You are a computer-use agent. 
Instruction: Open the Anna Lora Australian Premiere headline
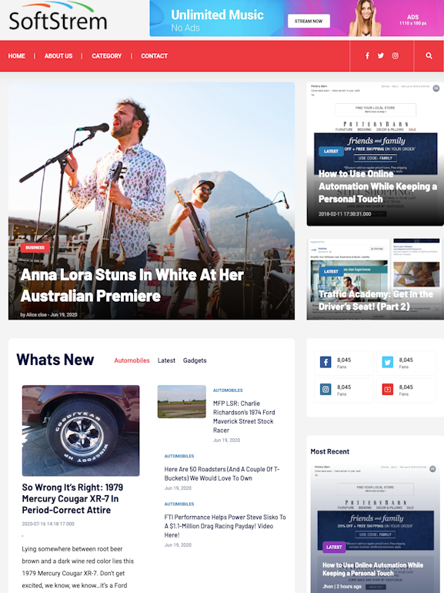(132, 285)
